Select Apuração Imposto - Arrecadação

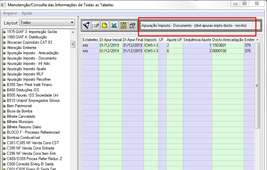[x=33, y=53]
